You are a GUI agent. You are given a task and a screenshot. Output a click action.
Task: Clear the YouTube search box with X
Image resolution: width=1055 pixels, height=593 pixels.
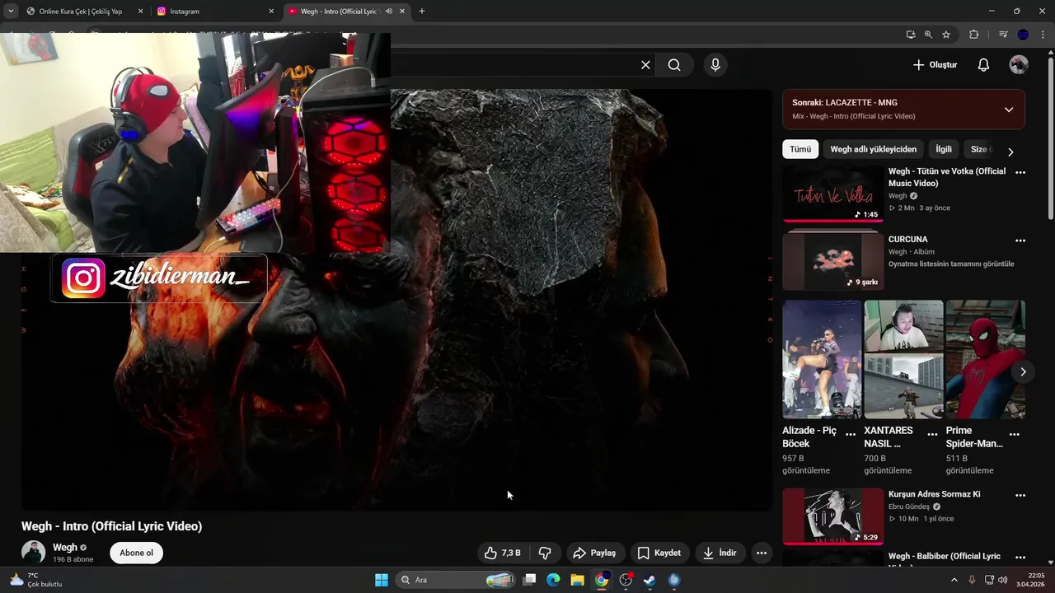[x=645, y=65]
